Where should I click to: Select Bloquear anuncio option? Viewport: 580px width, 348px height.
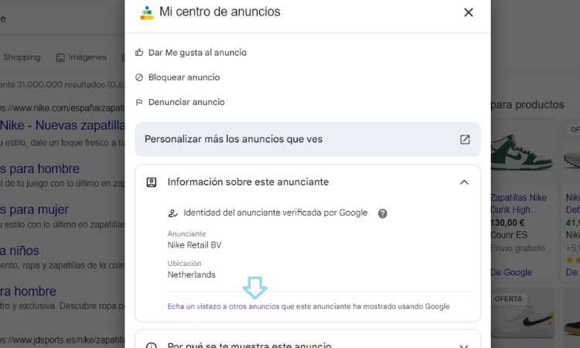click(184, 77)
